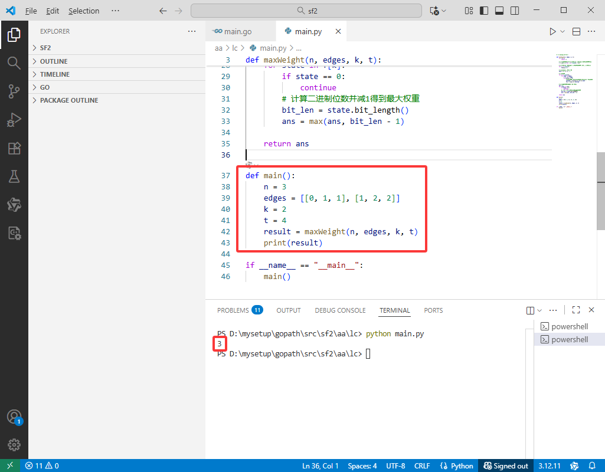Screen dimensions: 605x472
Task: Open the overflow menu ellipsis in title bar
Action: point(115,11)
